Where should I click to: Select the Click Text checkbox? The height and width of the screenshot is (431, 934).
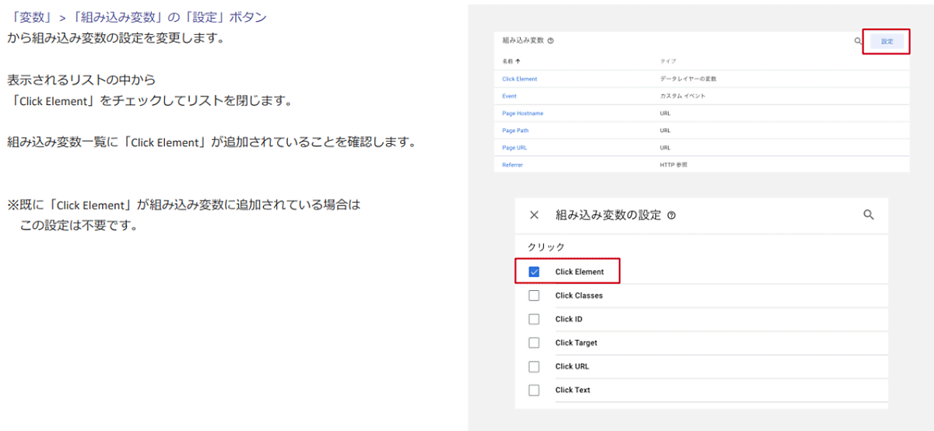pyautogui.click(x=534, y=390)
